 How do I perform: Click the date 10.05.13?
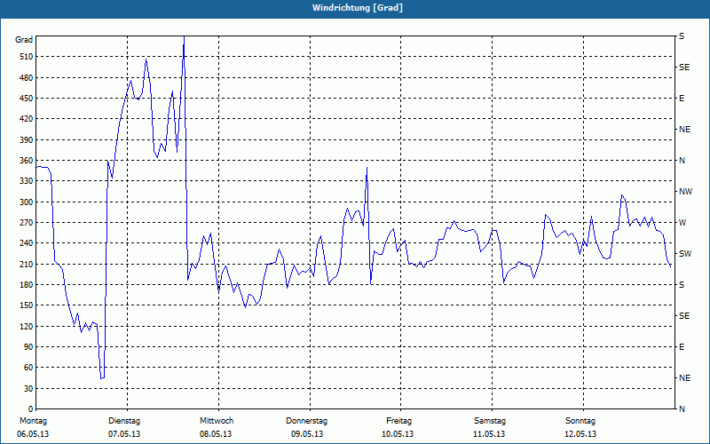click(x=398, y=434)
